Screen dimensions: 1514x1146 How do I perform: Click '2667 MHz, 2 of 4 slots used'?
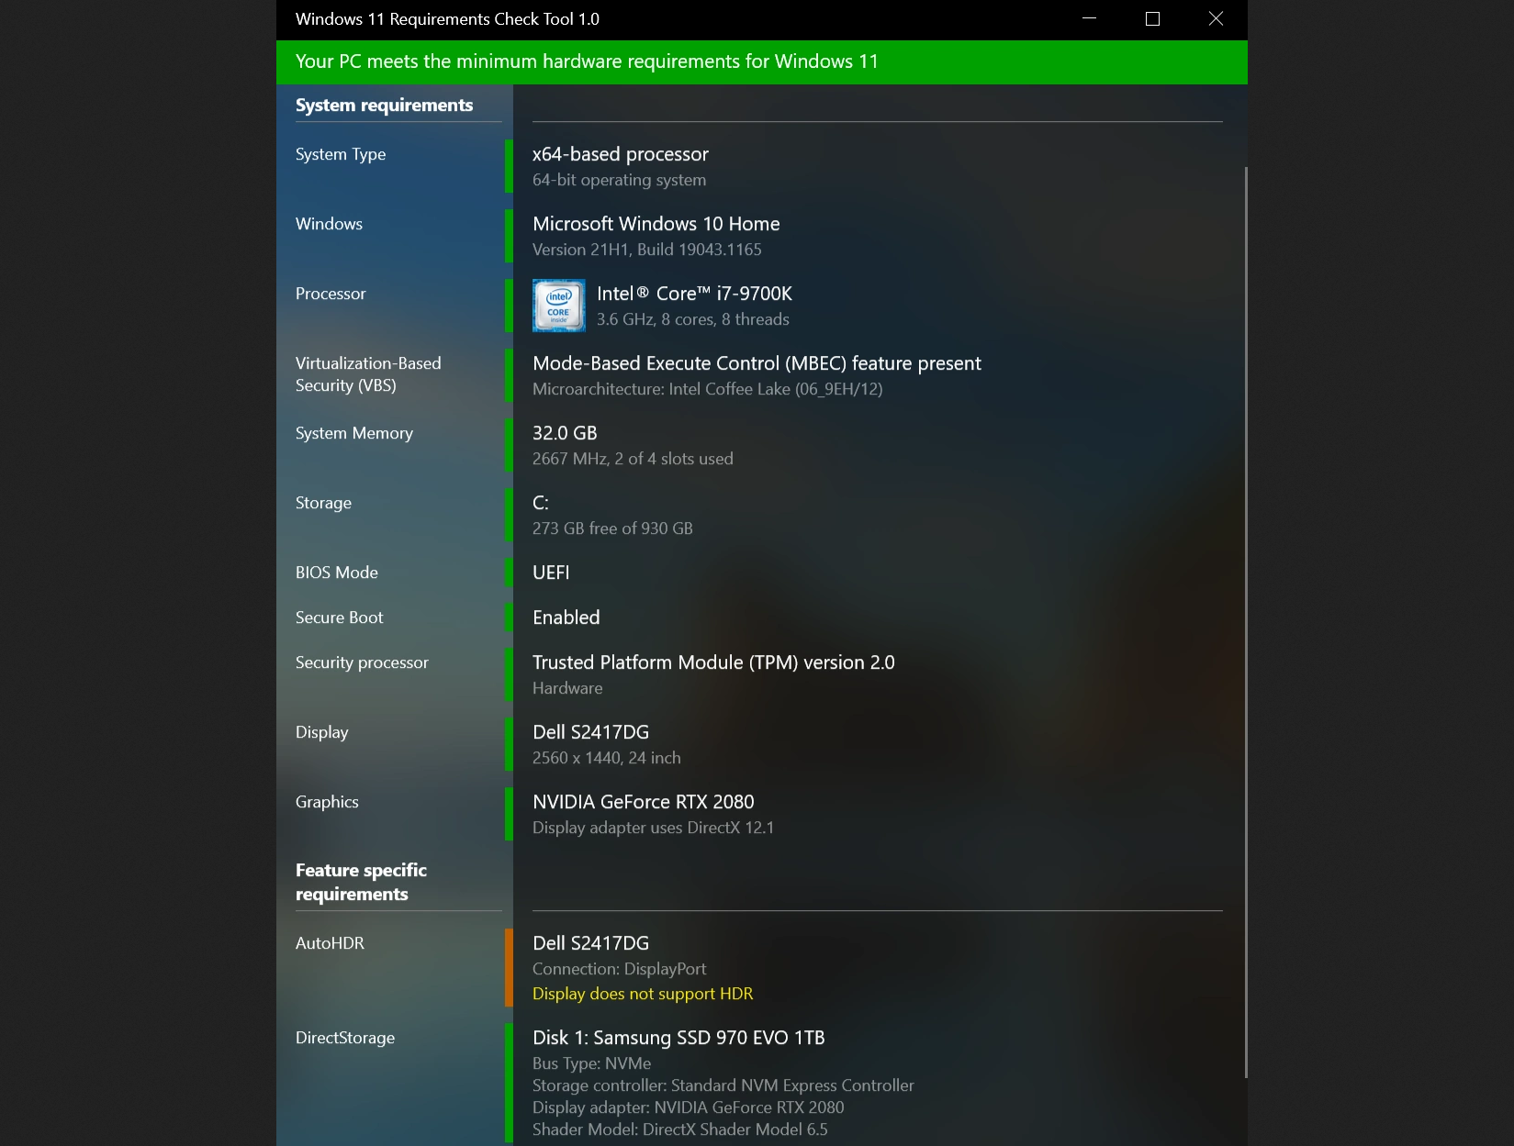pyautogui.click(x=633, y=459)
